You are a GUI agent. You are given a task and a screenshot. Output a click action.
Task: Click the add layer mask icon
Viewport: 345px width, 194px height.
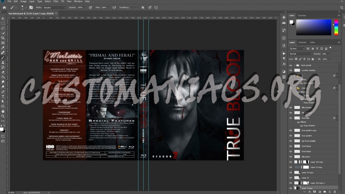point(314,192)
